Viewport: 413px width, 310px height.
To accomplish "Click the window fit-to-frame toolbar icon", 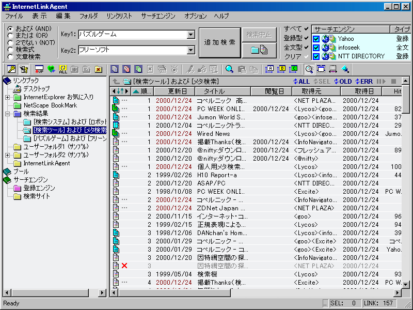I will (x=321, y=69).
